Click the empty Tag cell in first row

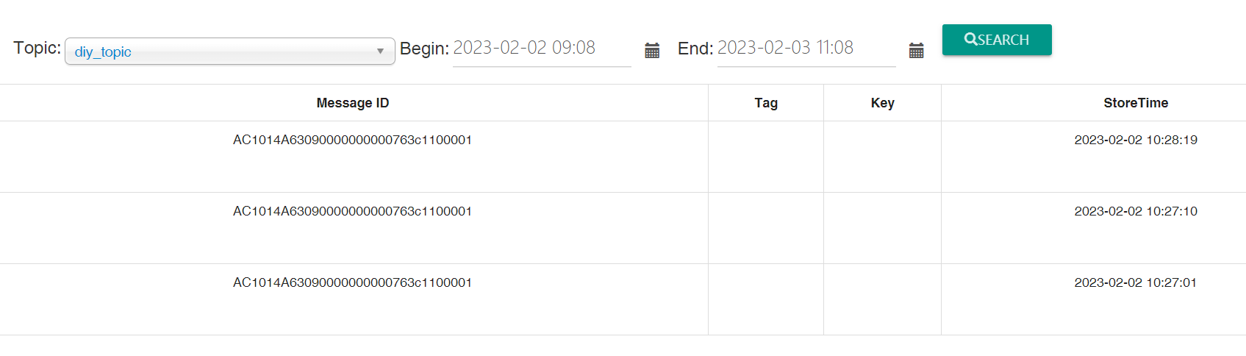point(766,157)
